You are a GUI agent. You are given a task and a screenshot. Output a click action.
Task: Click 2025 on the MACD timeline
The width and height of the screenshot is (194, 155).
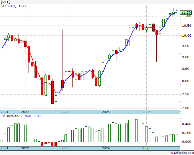(146, 148)
